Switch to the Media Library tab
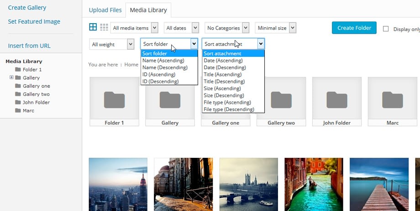This screenshot has height=211, width=420. 148,10
